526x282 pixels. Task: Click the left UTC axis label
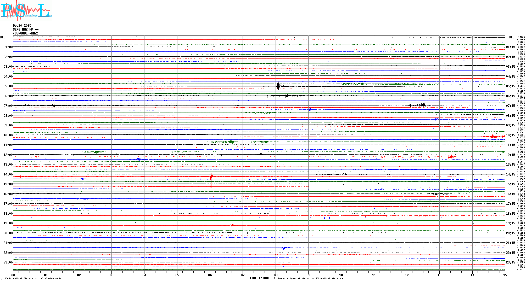tap(3, 37)
